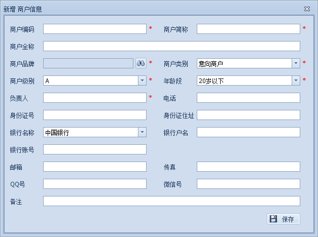Viewport: 318px width, 237px height.
Task: Click the 负责人 text field
Action: pos(95,98)
